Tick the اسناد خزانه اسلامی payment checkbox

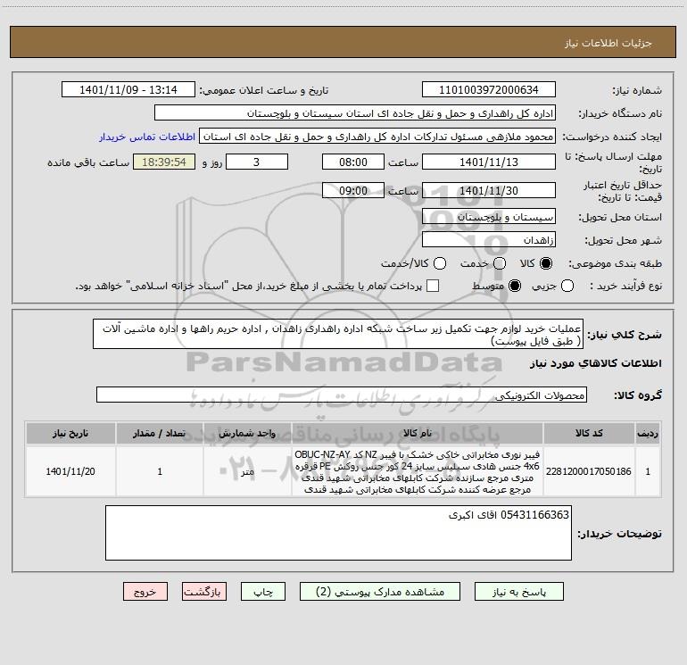433,286
